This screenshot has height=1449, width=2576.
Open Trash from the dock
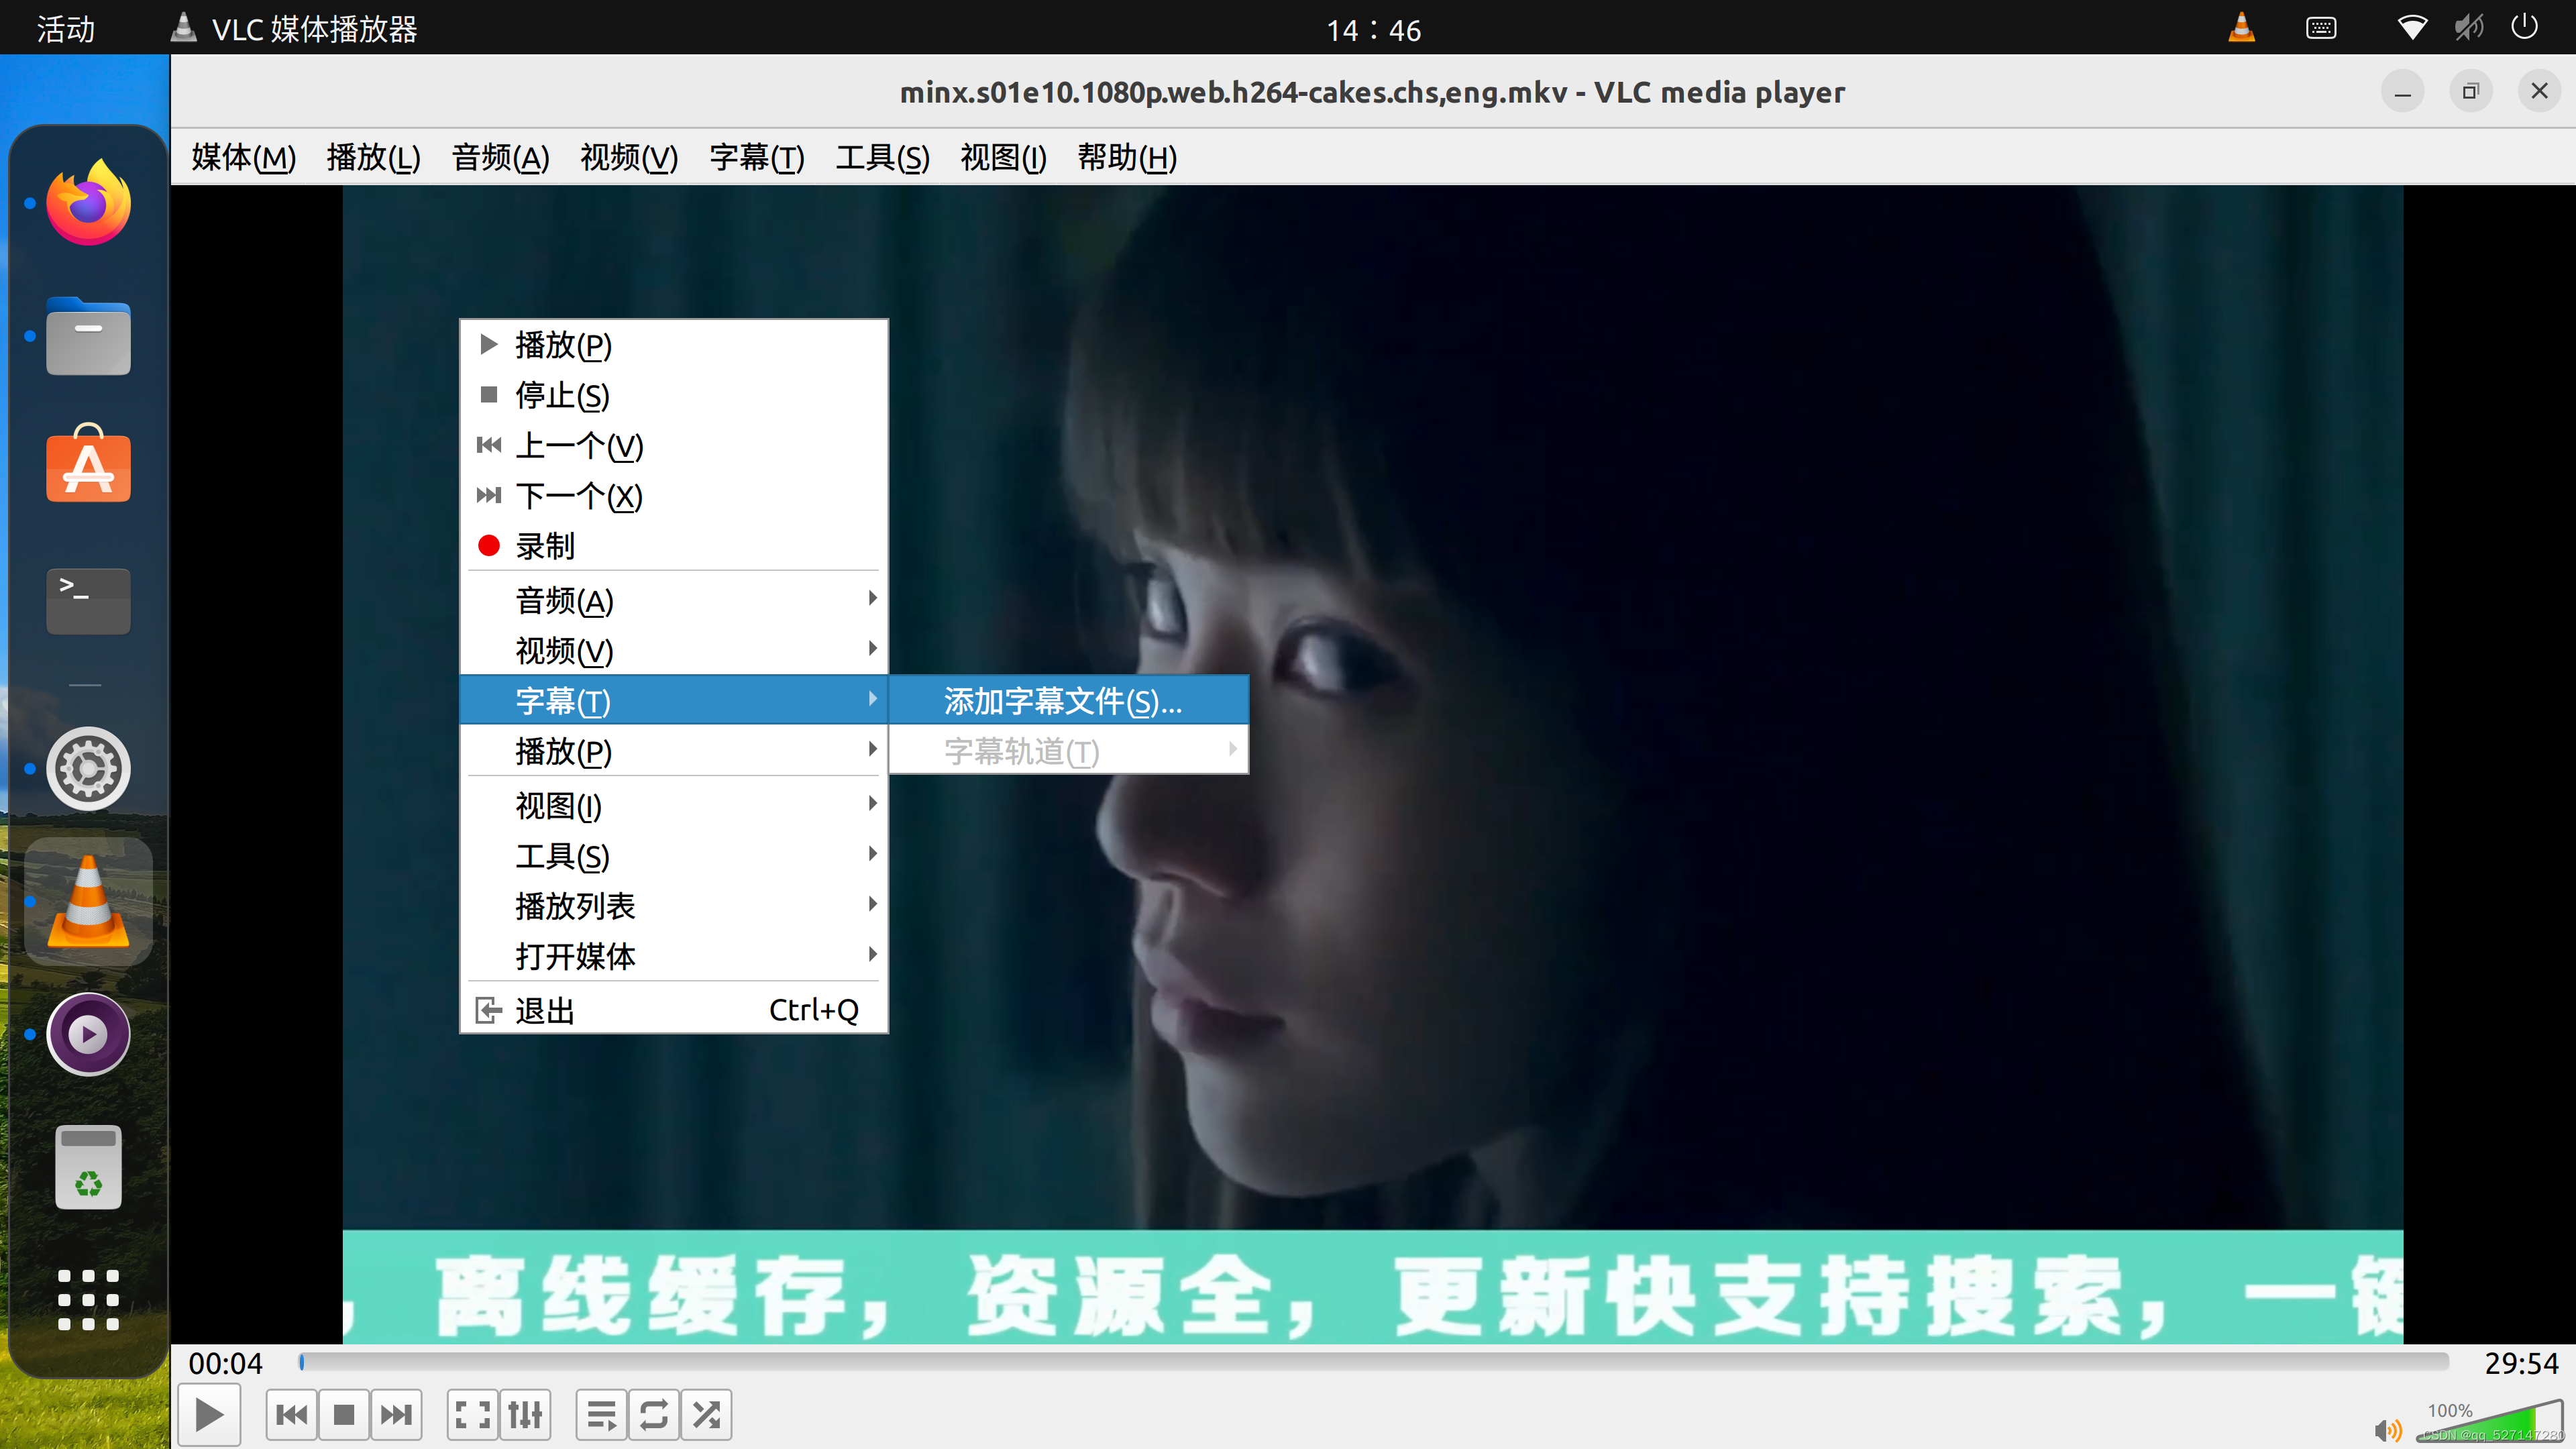[x=88, y=1167]
